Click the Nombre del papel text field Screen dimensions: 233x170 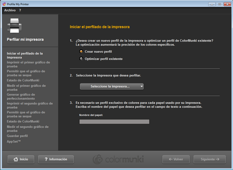tap(114, 122)
